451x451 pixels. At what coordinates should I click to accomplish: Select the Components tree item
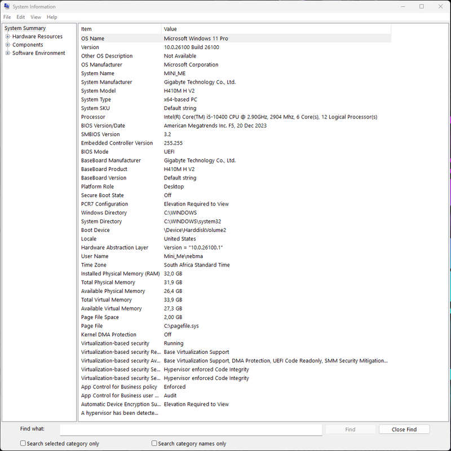(28, 45)
